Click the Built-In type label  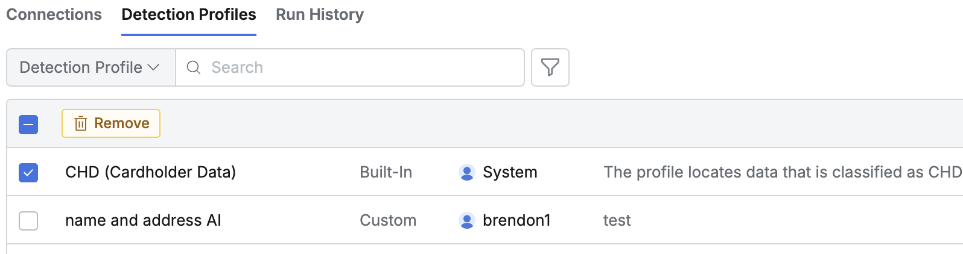coord(386,172)
